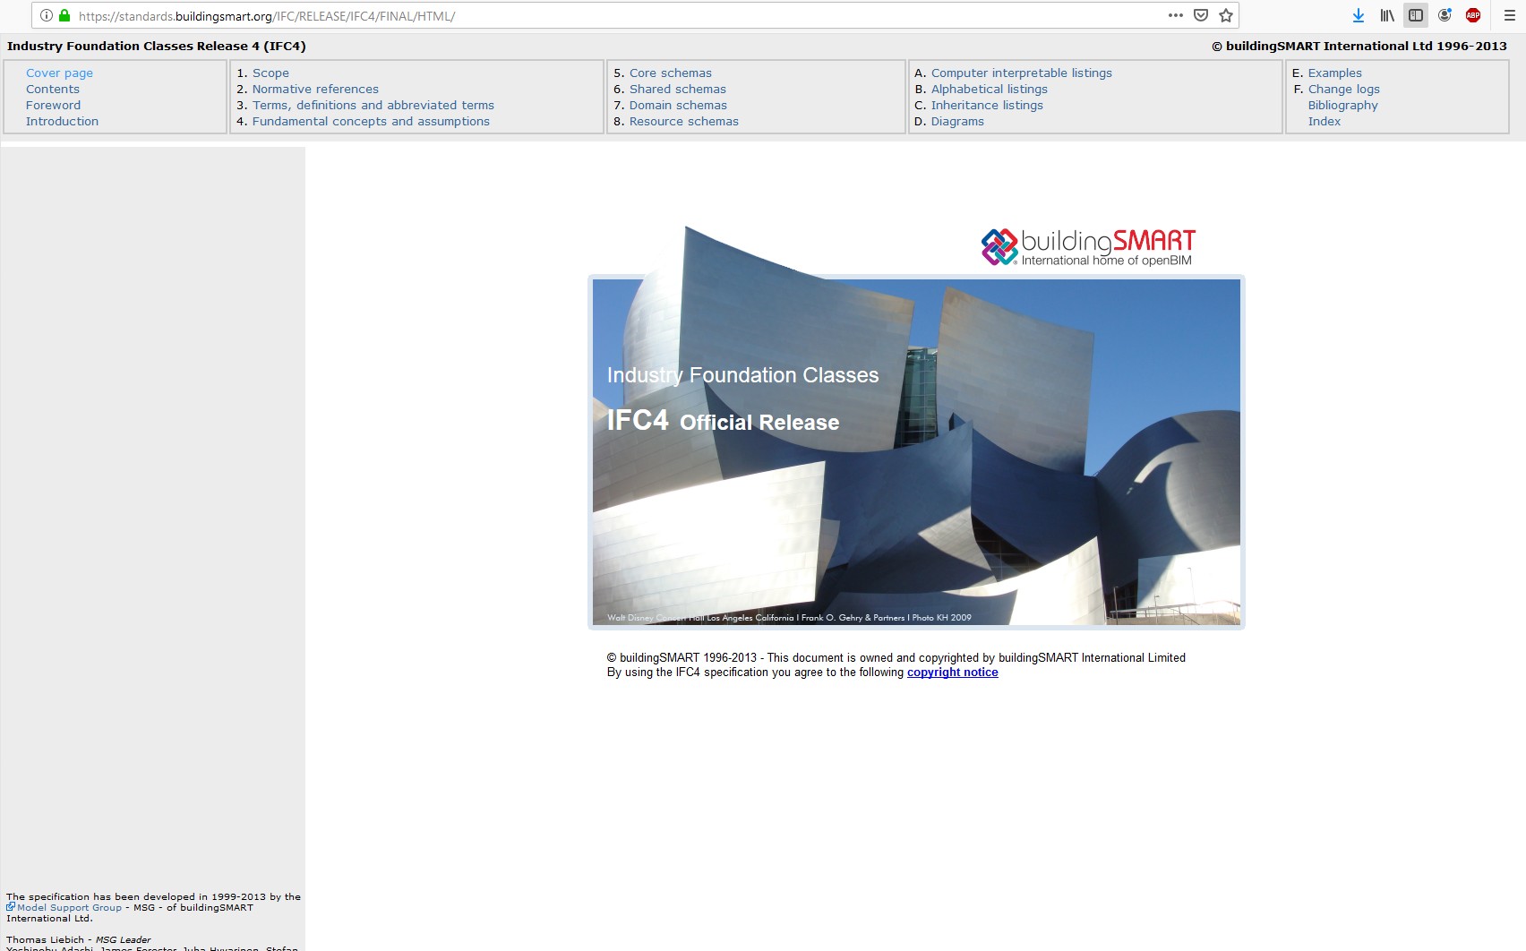1526x951 pixels.
Task: Open Inheritance listings annex
Action: click(x=987, y=106)
